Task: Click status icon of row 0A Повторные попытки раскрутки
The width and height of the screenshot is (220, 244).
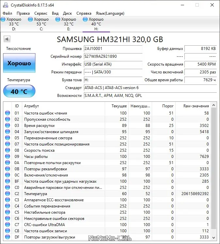Action: [8, 163]
